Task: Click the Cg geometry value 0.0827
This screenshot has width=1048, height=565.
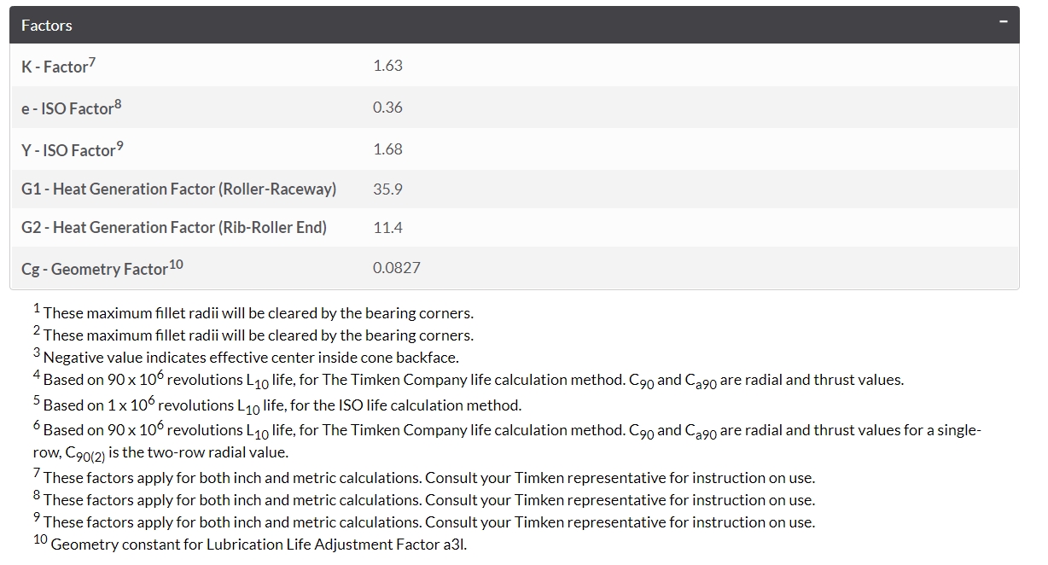Action: pyautogui.click(x=397, y=268)
